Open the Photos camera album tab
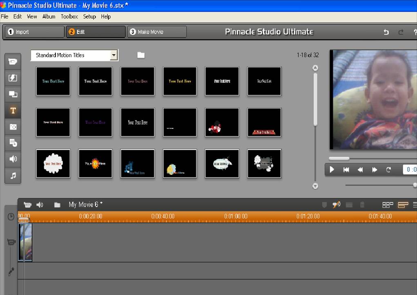417x295 pixels. click(x=13, y=127)
